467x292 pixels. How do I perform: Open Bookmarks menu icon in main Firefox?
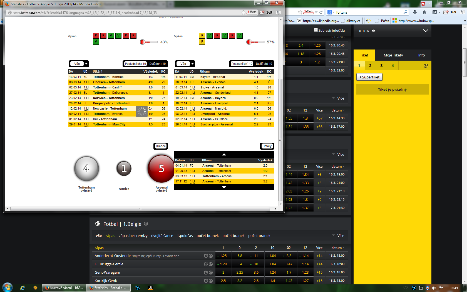436,12
